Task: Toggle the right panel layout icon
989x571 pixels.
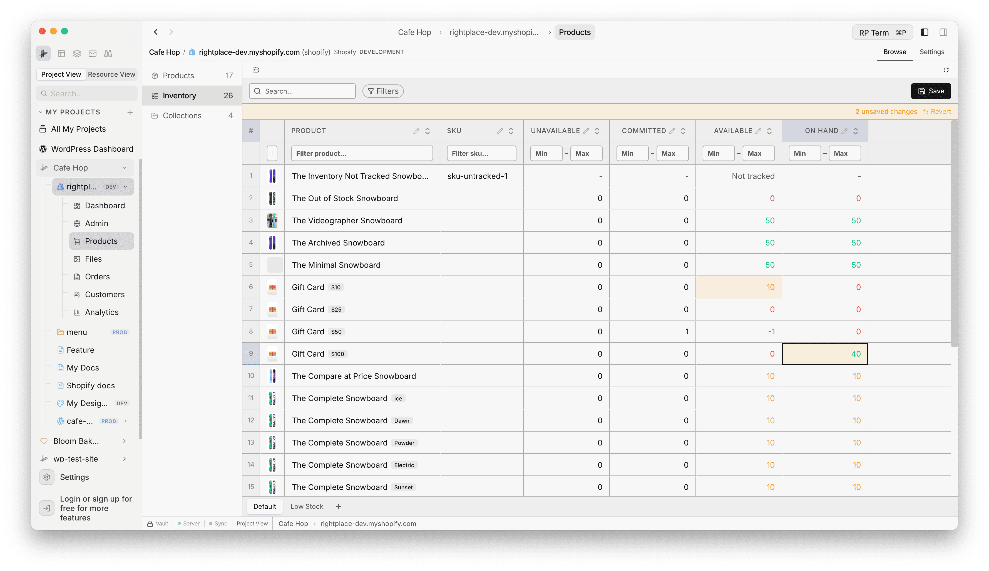Action: pyautogui.click(x=943, y=32)
